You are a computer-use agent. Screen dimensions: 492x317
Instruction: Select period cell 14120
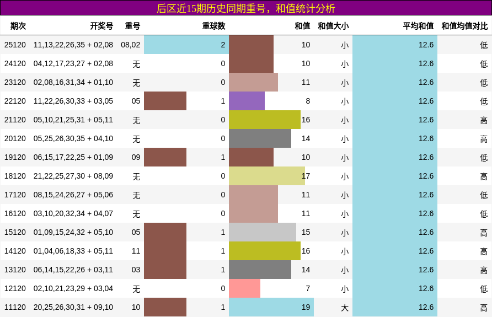pyautogui.click(x=15, y=251)
